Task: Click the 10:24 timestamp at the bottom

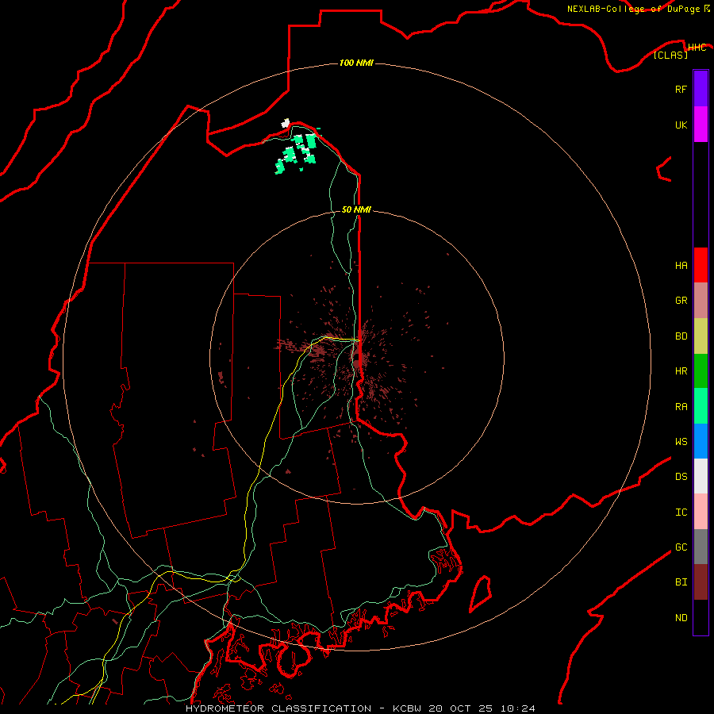Action: point(517,708)
